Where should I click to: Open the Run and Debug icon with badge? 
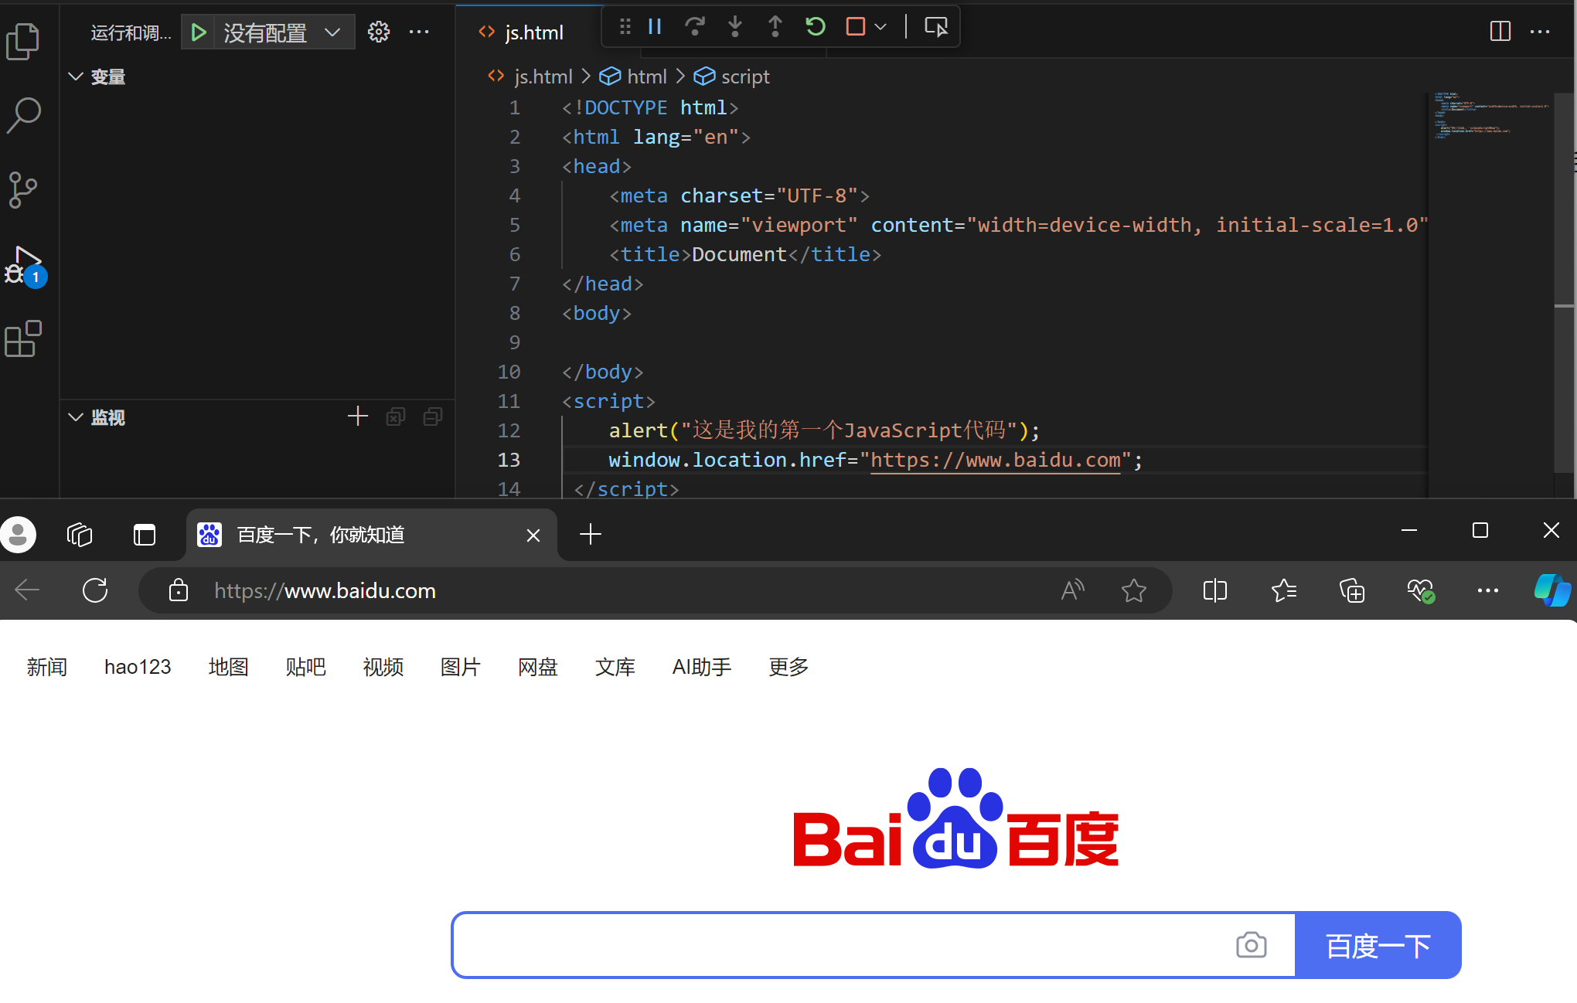26,267
